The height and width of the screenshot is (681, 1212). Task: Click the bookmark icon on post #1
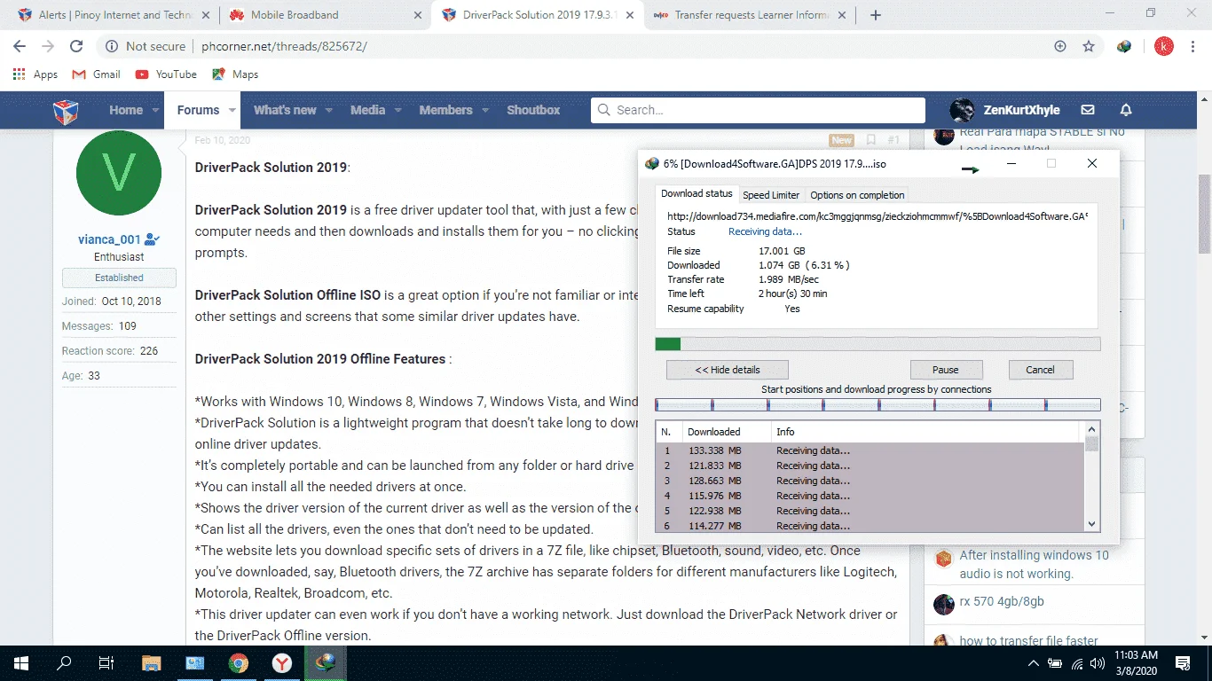[x=870, y=140]
